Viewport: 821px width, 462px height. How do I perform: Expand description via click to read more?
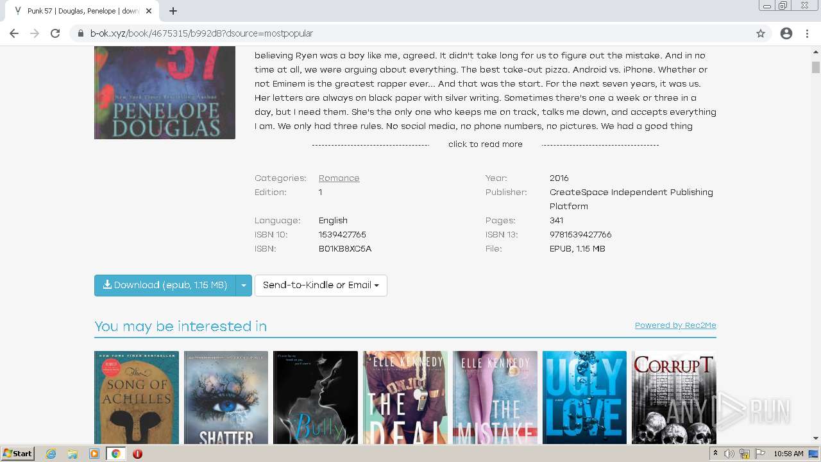486,144
